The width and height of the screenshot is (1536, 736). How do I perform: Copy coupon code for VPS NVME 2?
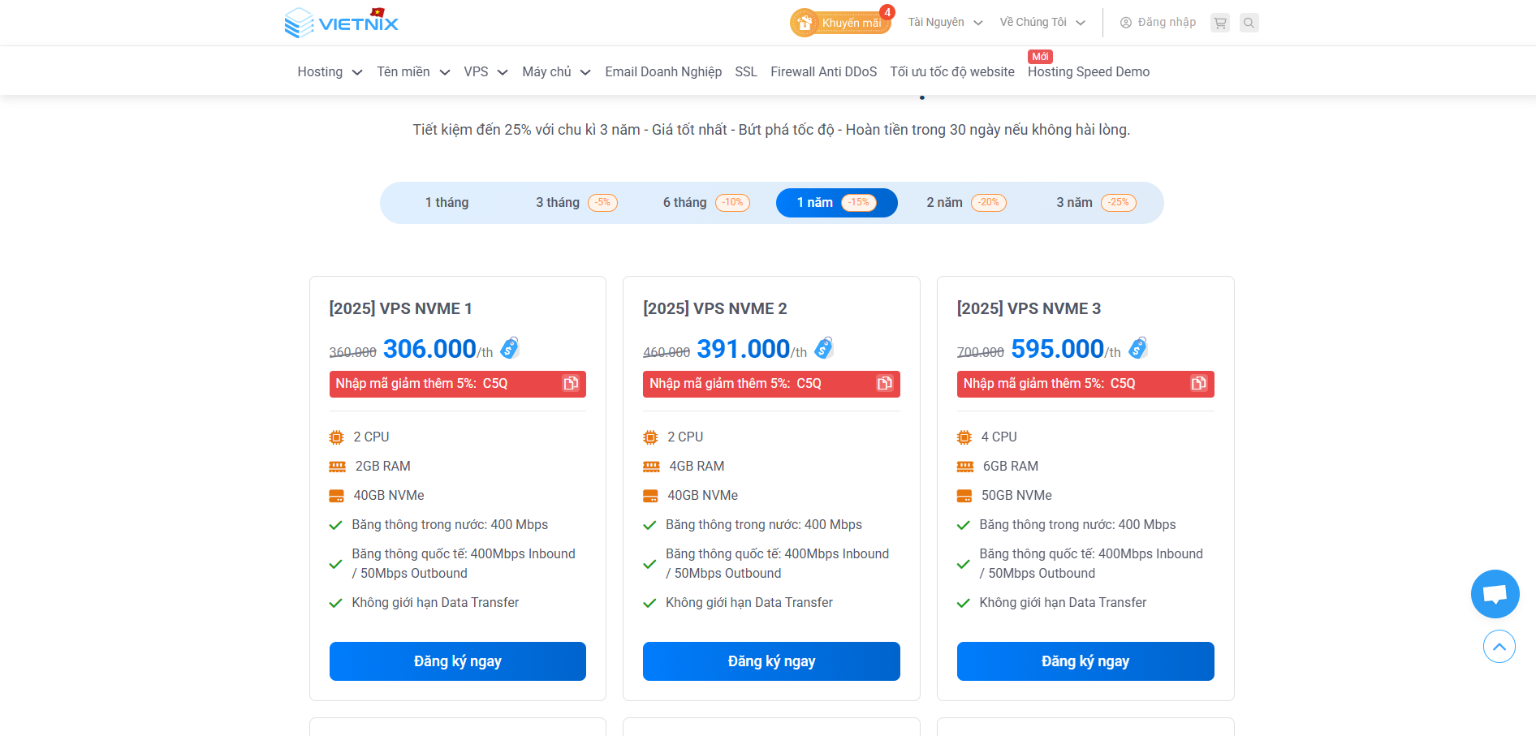pos(885,384)
